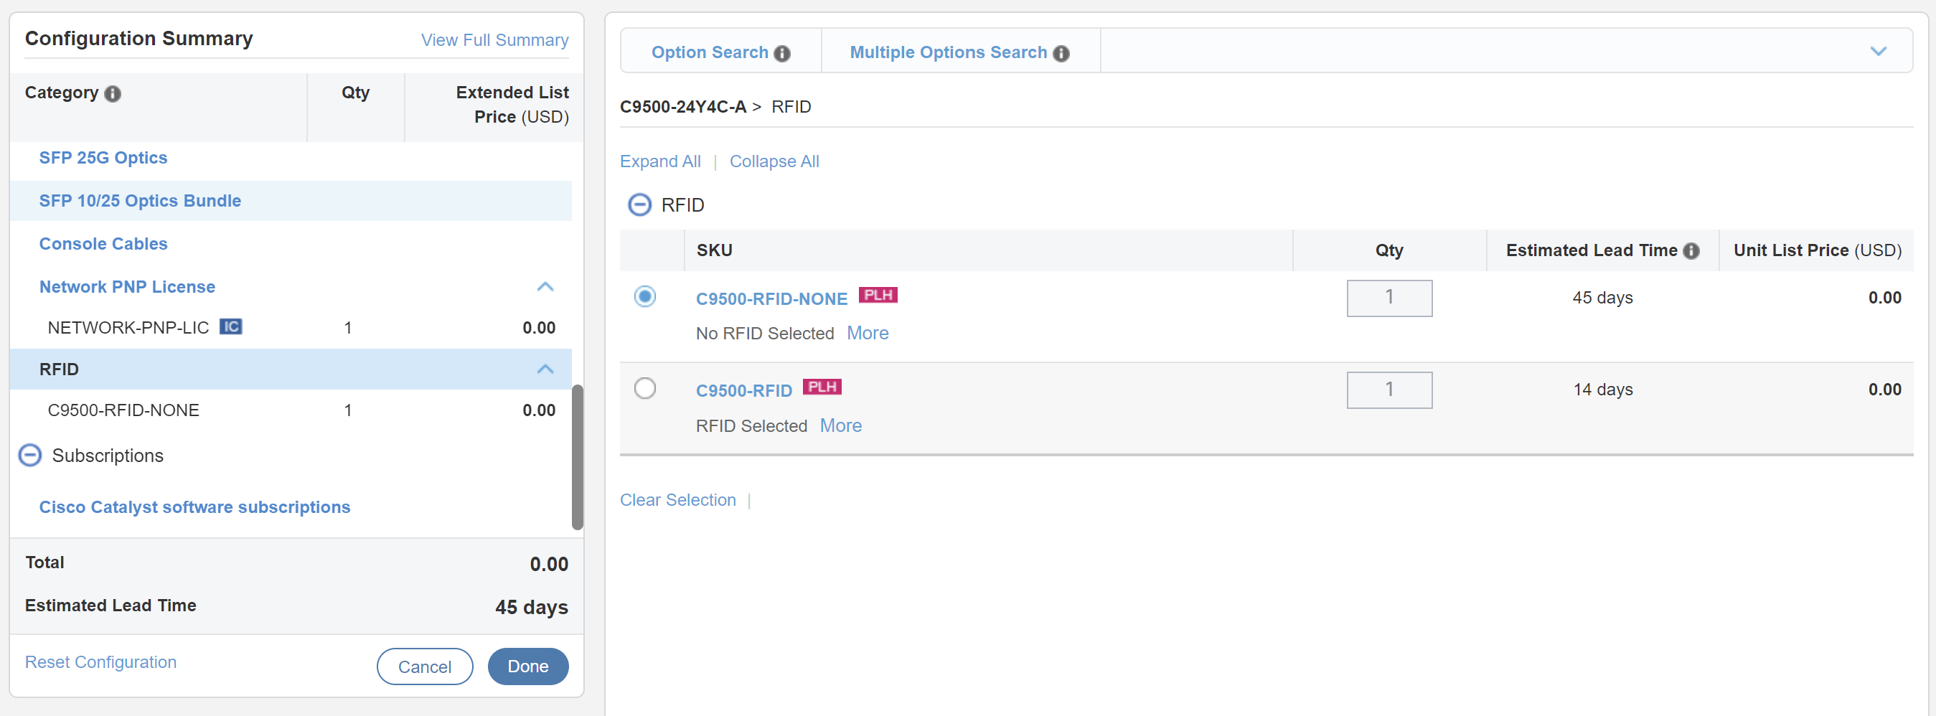Expand the search panel dropdown chevron

click(1878, 52)
